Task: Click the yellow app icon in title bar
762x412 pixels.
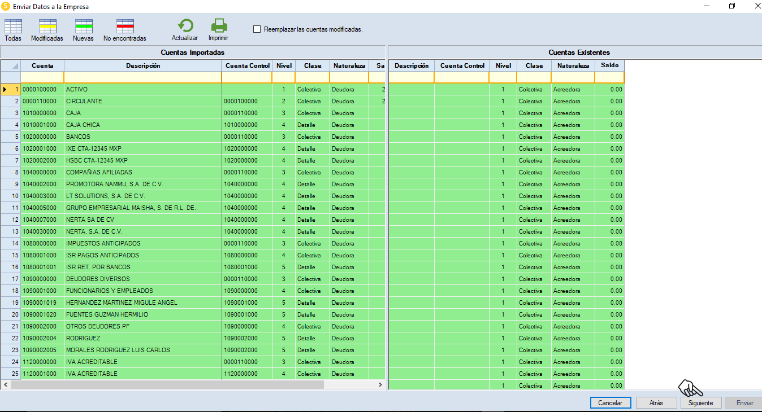Action: [6, 6]
